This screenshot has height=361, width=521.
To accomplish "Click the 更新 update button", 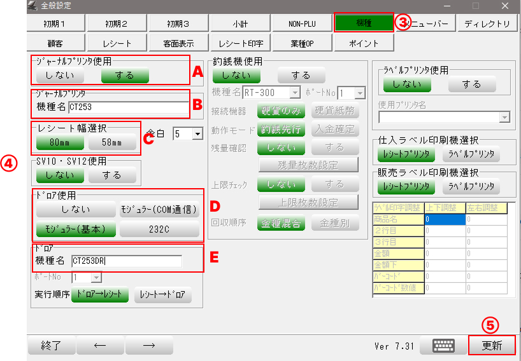I will (491, 345).
